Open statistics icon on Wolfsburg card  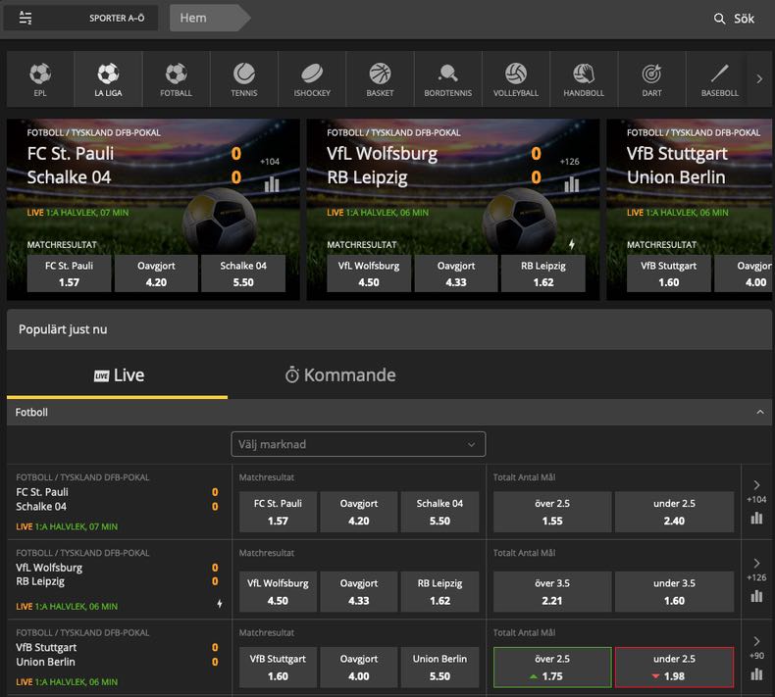click(x=571, y=184)
